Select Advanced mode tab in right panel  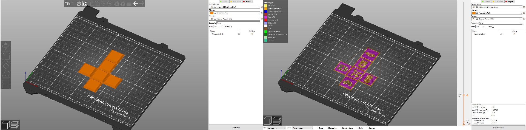(x=497, y=2)
